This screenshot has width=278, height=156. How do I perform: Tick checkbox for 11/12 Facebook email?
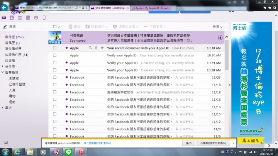(54, 121)
